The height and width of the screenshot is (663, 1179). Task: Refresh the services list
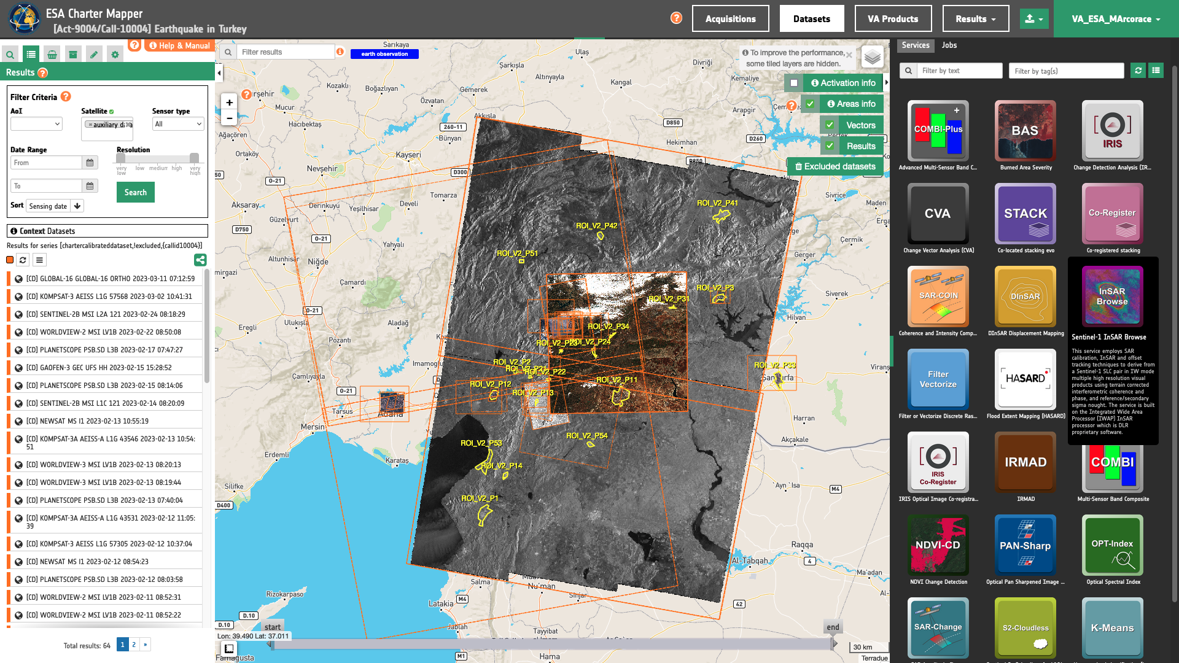(1138, 71)
